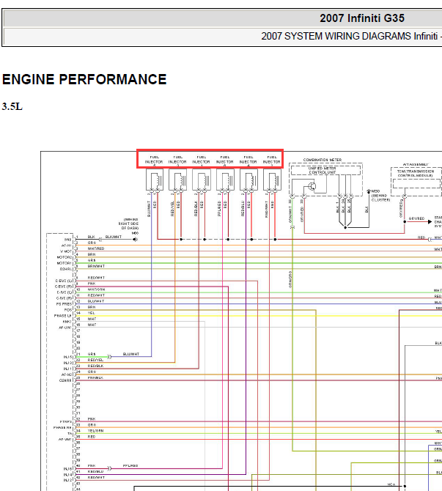Image resolution: width=442 pixels, height=491 pixels.
Task: Click the "3.5L" subheading
Action: [x=12, y=106]
